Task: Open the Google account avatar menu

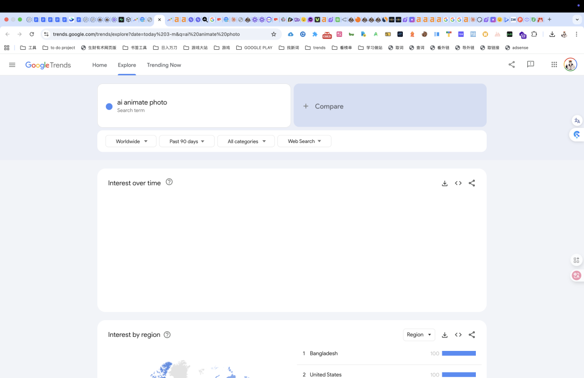Action: click(x=570, y=64)
